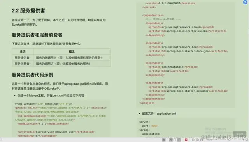Click the artifactId spring-boot-starter-actuator line
The width and height of the screenshot is (249, 142).
pos(188,91)
